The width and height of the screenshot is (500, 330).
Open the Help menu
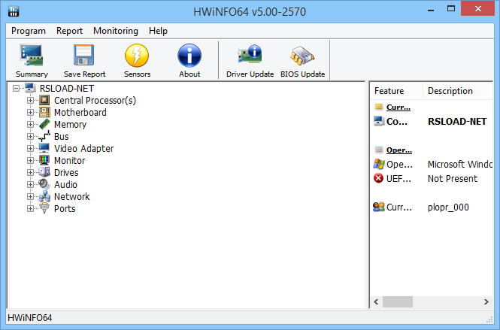pyautogui.click(x=158, y=31)
